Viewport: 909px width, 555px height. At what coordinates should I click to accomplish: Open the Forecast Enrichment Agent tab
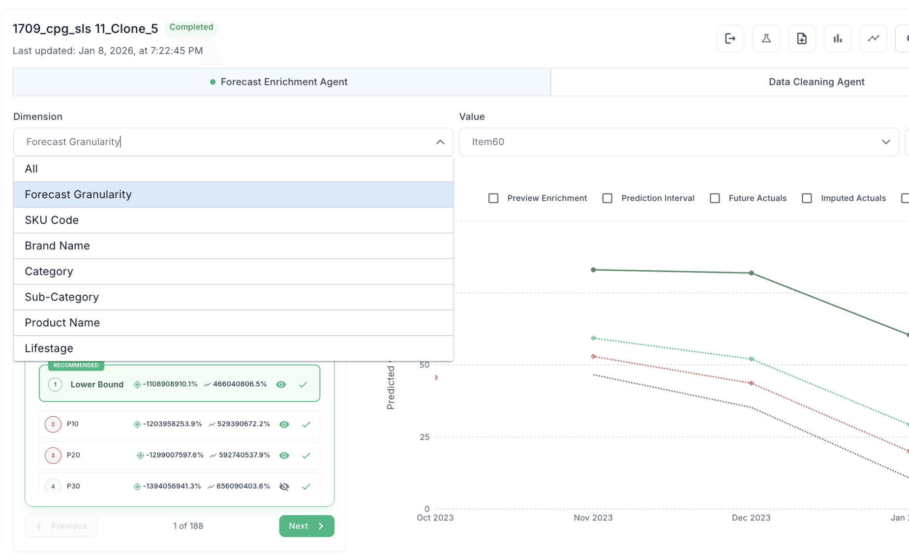[x=284, y=82]
